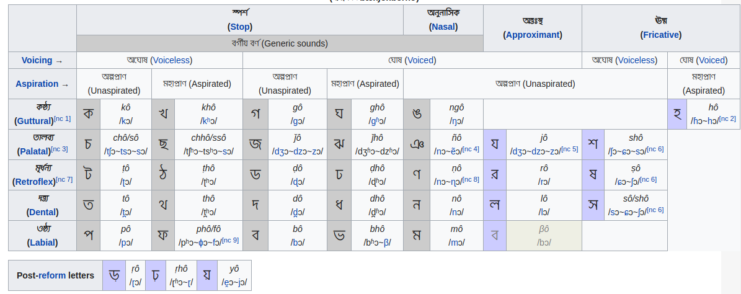Click the letter ফ cell
Screen dimensions: 741x294
(163, 236)
